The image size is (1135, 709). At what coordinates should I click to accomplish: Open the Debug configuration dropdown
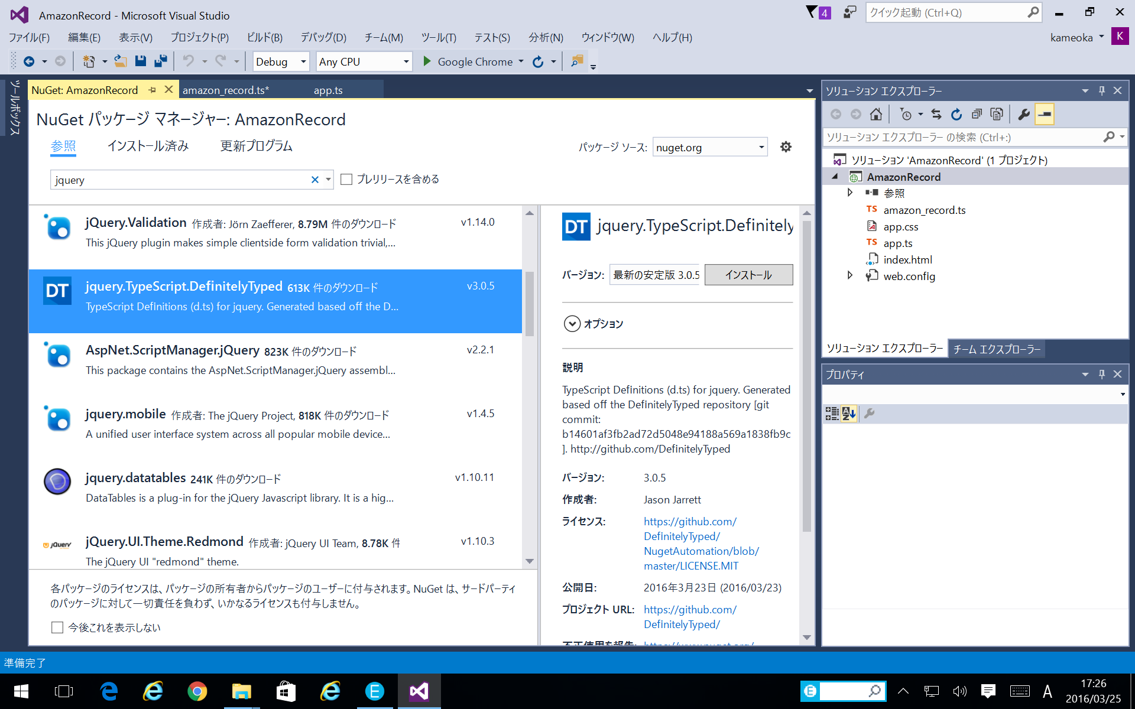pyautogui.click(x=303, y=61)
